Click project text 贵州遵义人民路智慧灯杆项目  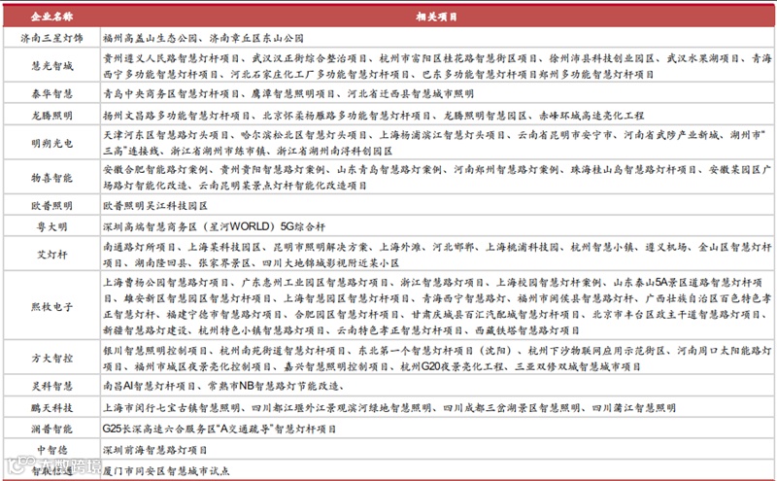click(172, 58)
